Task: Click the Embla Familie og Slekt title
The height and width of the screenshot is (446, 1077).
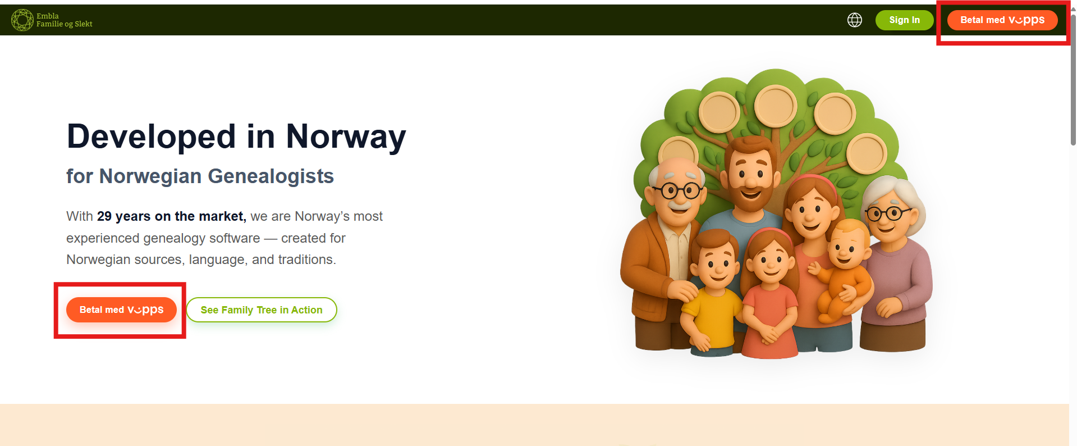Action: coord(64,20)
